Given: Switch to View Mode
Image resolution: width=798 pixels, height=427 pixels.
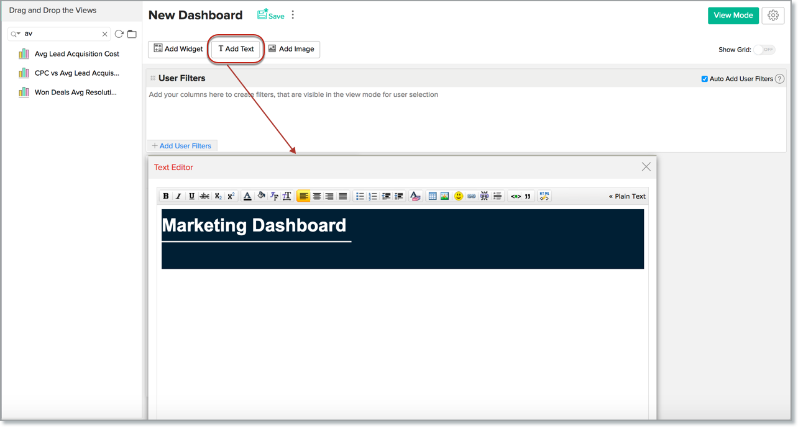Looking at the screenshot, I should 733,15.
